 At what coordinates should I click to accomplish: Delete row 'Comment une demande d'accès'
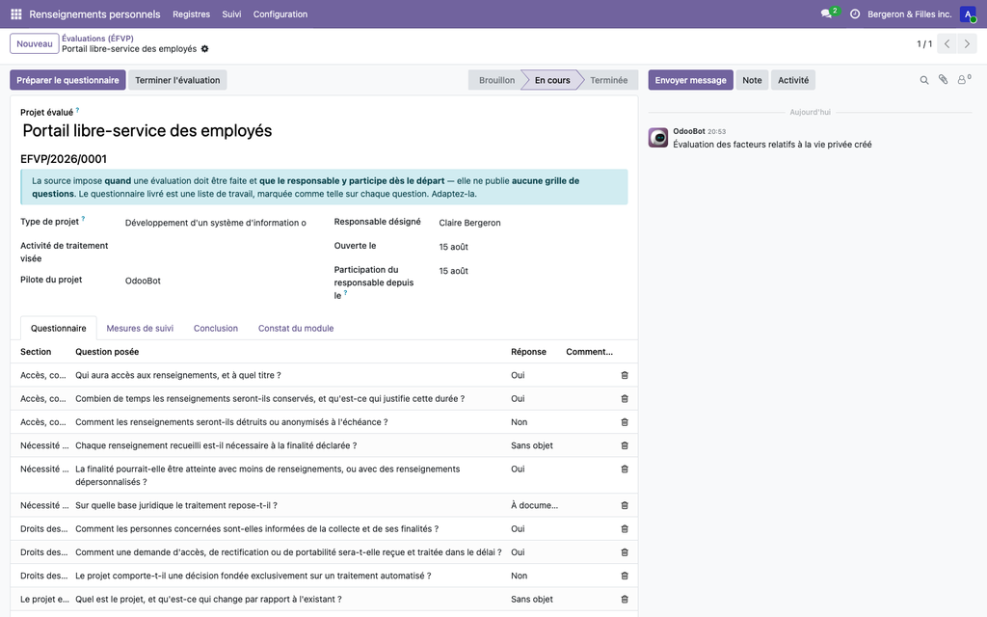625,552
